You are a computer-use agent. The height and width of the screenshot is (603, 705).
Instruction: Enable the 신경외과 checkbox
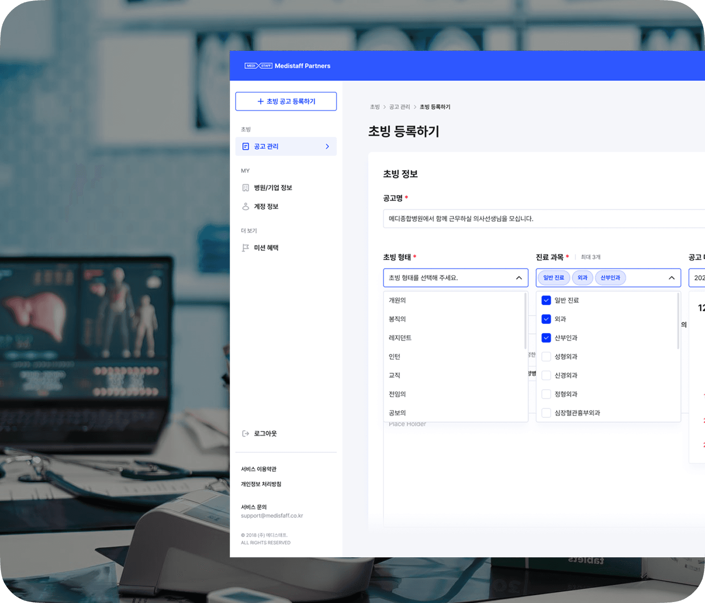(x=546, y=375)
